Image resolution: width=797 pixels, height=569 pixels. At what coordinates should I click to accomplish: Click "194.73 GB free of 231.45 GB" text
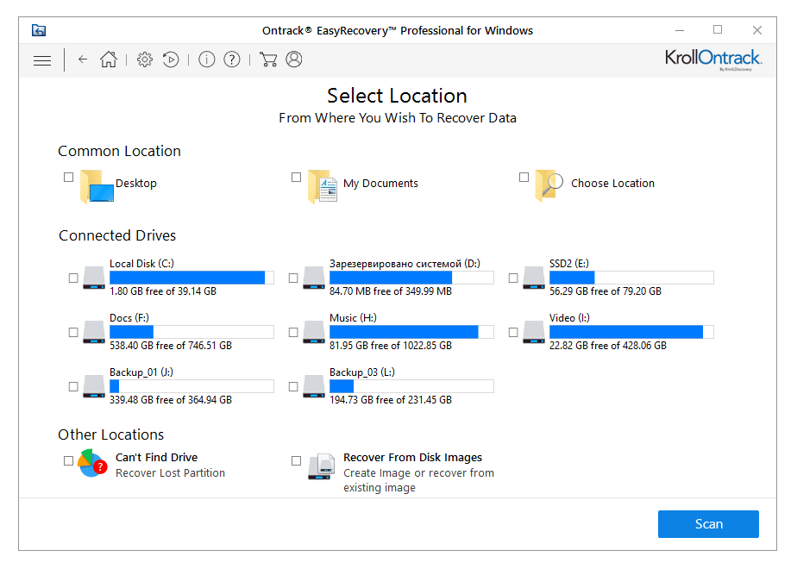391,400
